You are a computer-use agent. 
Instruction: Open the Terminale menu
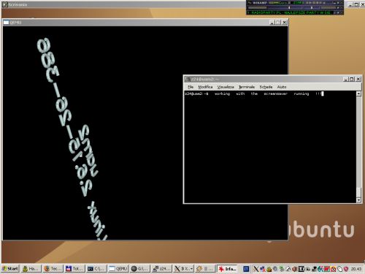[247, 87]
